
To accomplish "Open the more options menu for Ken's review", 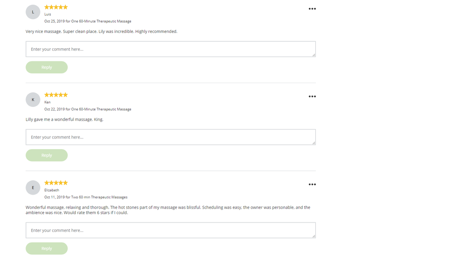I will click(x=312, y=97).
